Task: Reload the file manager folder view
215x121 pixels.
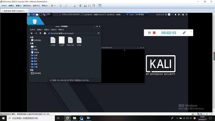Action: pyautogui.click(x=98, y=33)
